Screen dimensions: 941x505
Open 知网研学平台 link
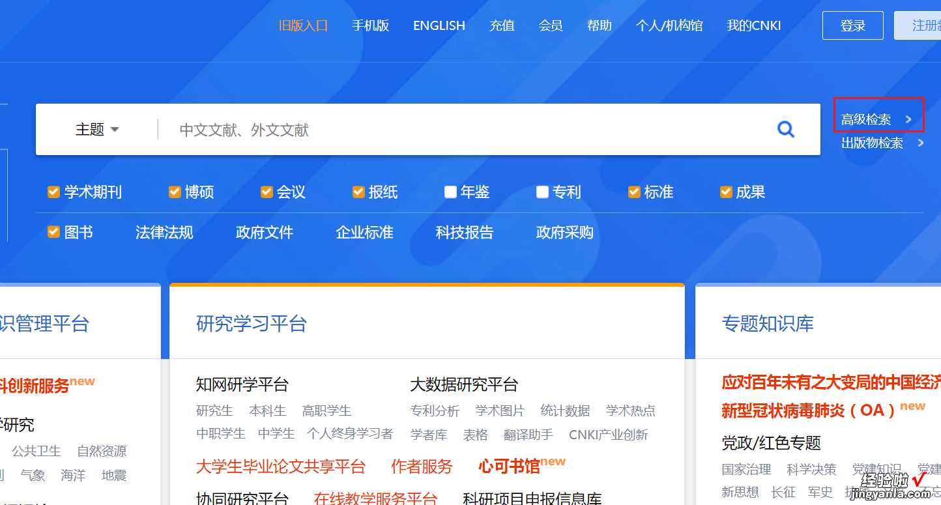242,384
